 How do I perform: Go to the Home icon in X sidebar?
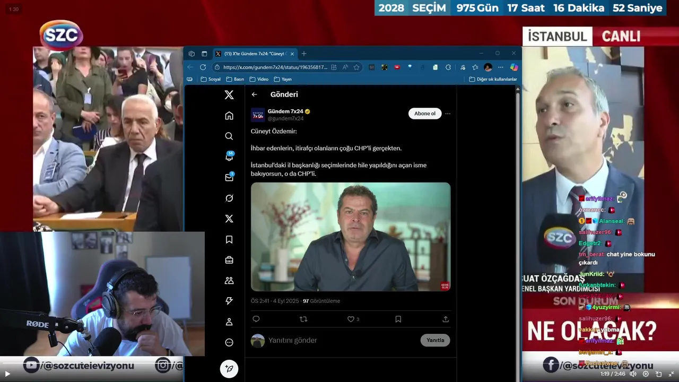coord(229,116)
